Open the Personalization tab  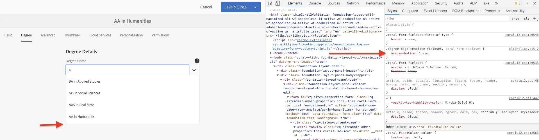coord(131,35)
